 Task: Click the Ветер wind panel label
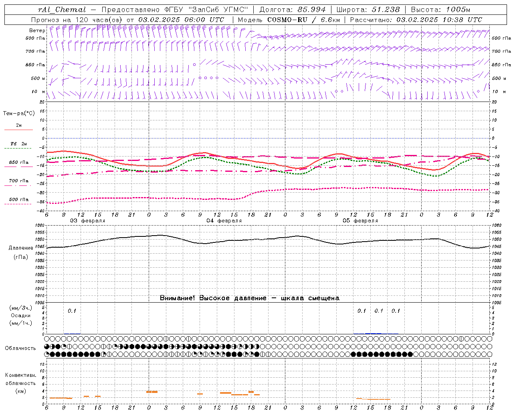[x=37, y=31]
